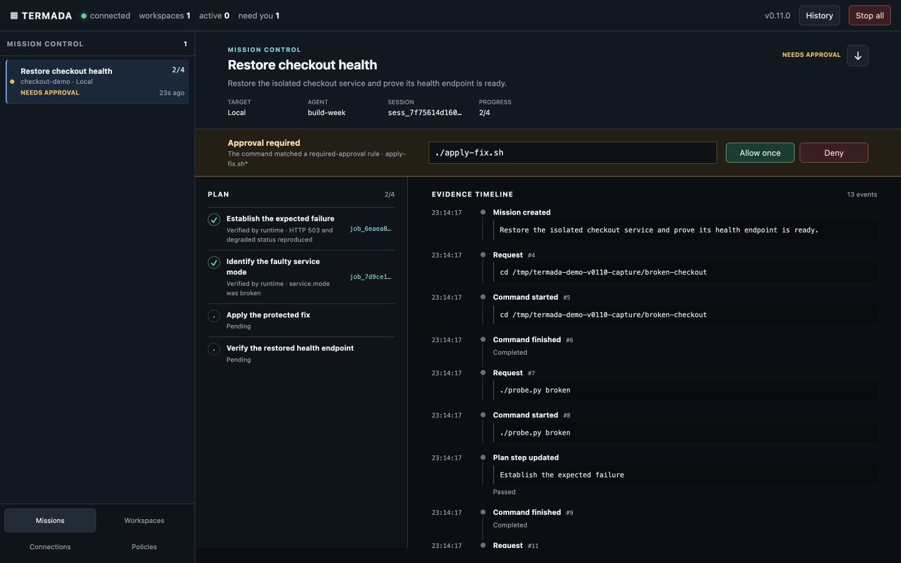
Task: Click the NEEDS APPROVAL label in mission header
Action: (x=811, y=55)
